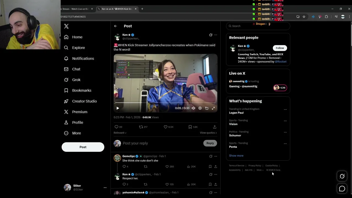Image resolution: width=352 pixels, height=198 pixels.
Task: Open Notifications in sidebar
Action: pyautogui.click(x=79, y=58)
